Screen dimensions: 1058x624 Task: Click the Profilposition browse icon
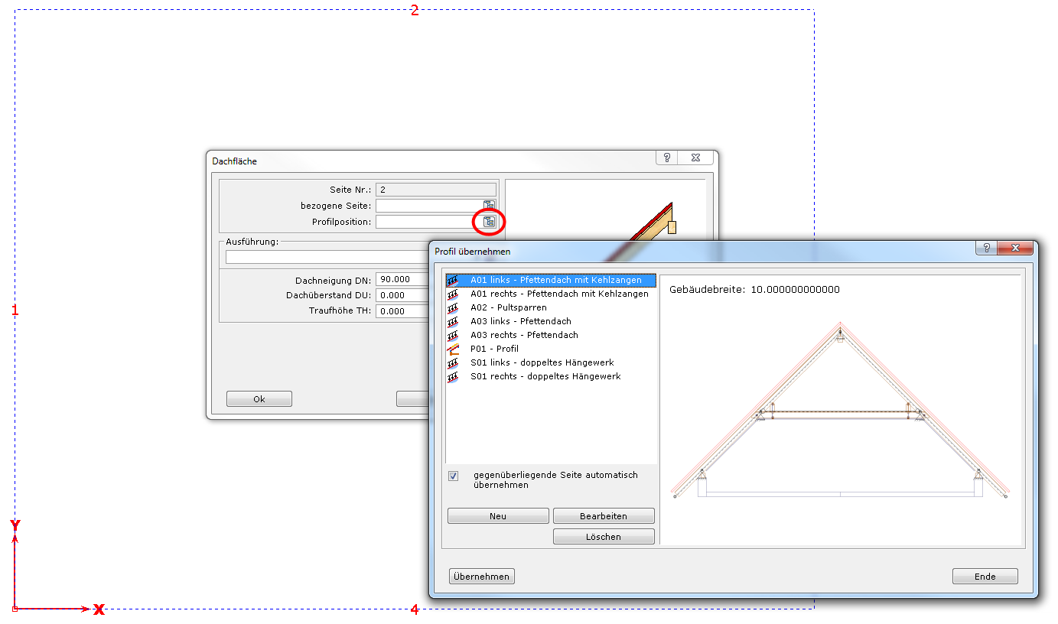[489, 222]
